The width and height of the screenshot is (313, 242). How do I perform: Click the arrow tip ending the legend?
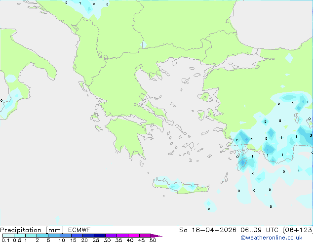pyautogui.click(x=156, y=236)
